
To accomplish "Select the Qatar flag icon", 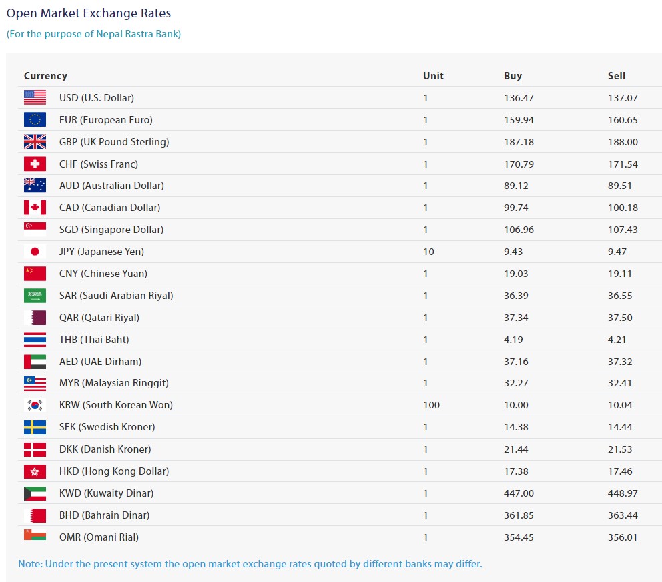I will (x=35, y=317).
